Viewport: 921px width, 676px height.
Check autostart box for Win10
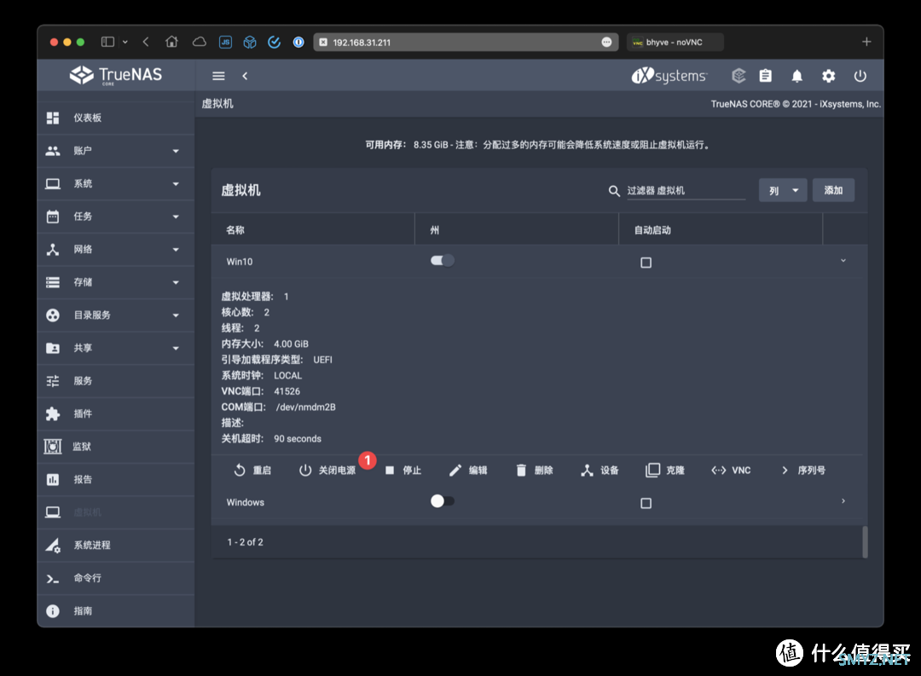[646, 263]
